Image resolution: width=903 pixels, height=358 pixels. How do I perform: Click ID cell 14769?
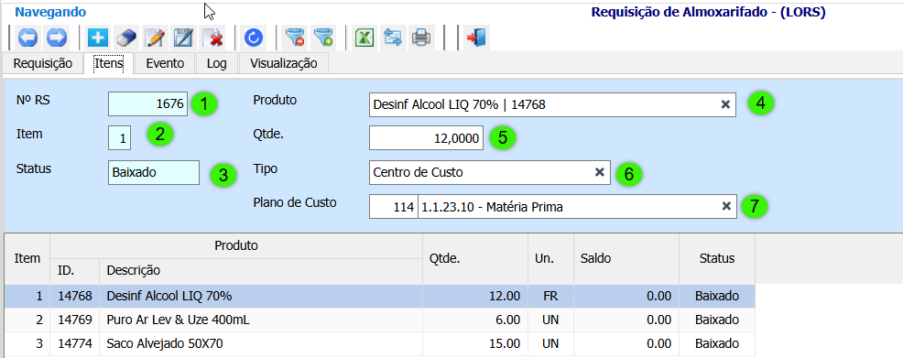tap(75, 320)
